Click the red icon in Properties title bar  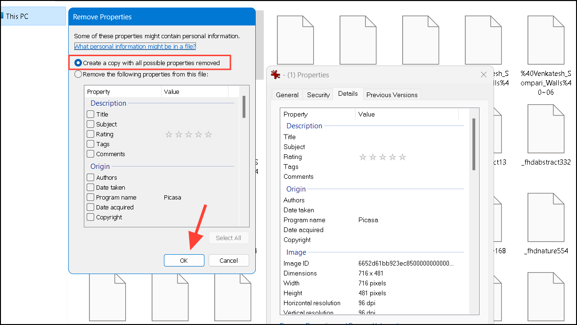pyautogui.click(x=276, y=75)
